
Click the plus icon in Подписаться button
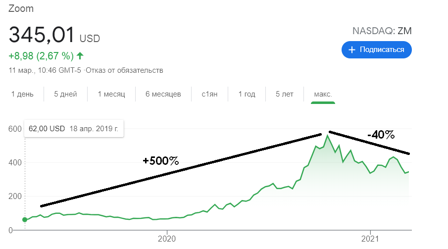point(352,50)
